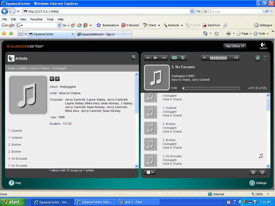Save the current playlist
This screenshot has height=206, width=275.
click(x=253, y=172)
